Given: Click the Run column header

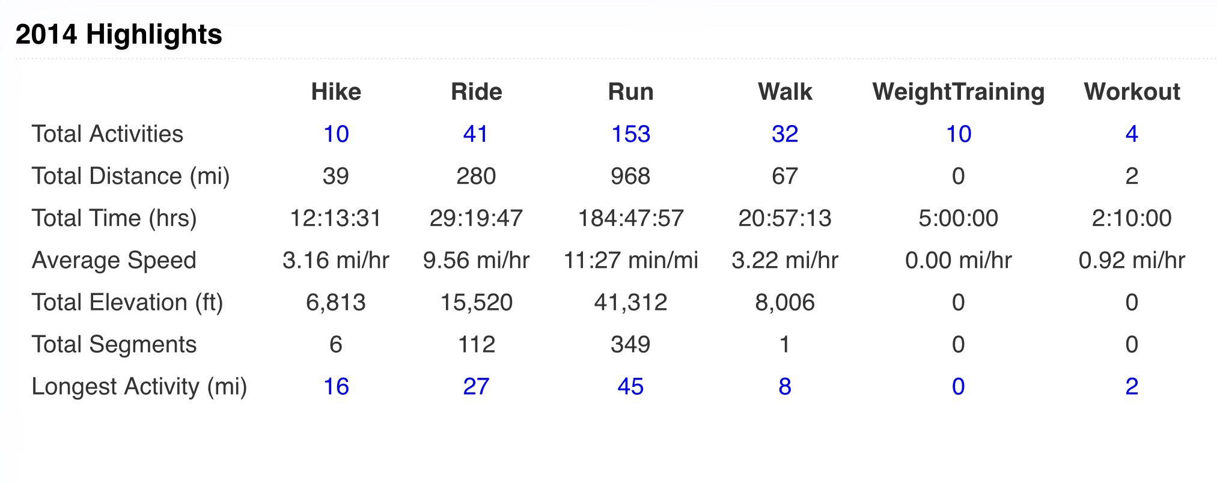Looking at the screenshot, I should tap(630, 92).
